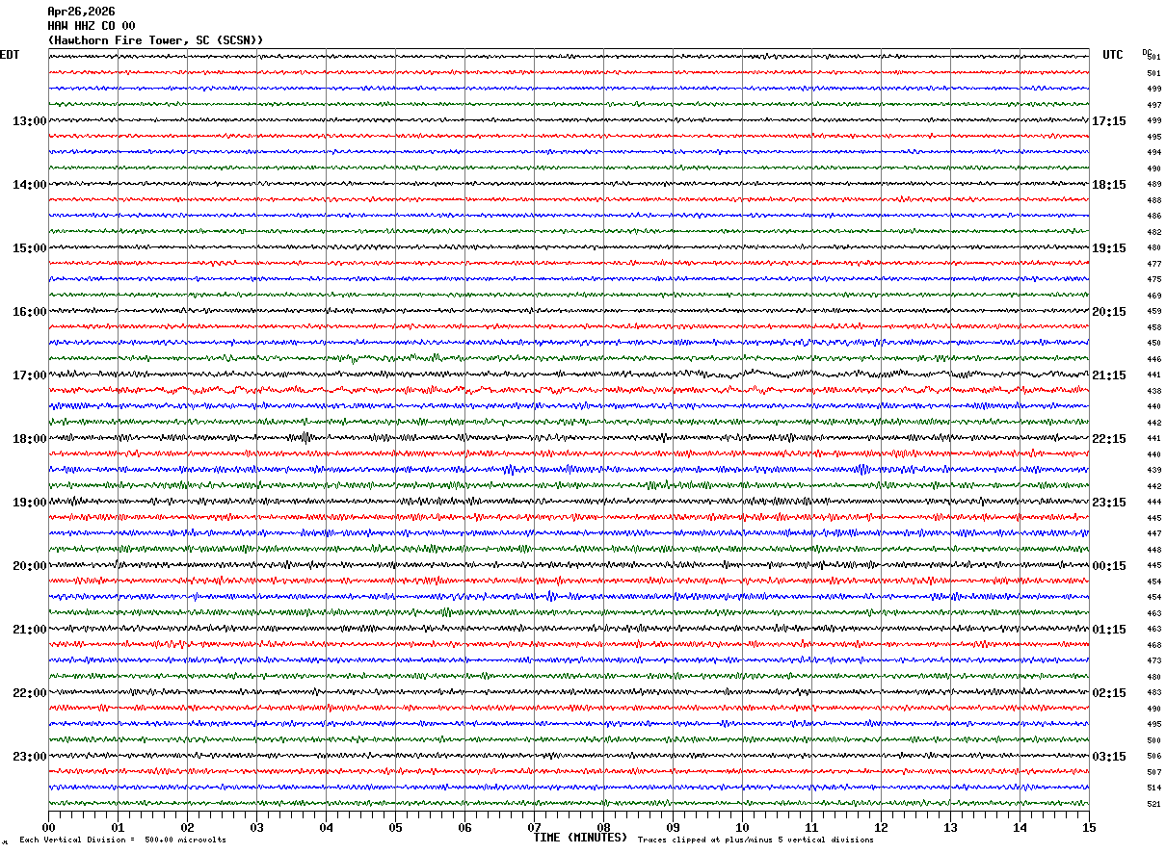Click the 17:15 UTC time label

click(x=1109, y=121)
